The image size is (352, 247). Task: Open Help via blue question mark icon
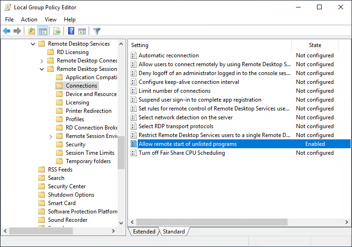tap(71, 31)
